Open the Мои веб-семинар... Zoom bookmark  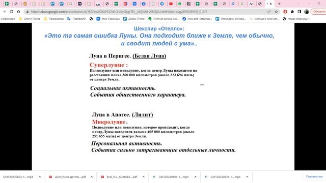coord(197,19)
